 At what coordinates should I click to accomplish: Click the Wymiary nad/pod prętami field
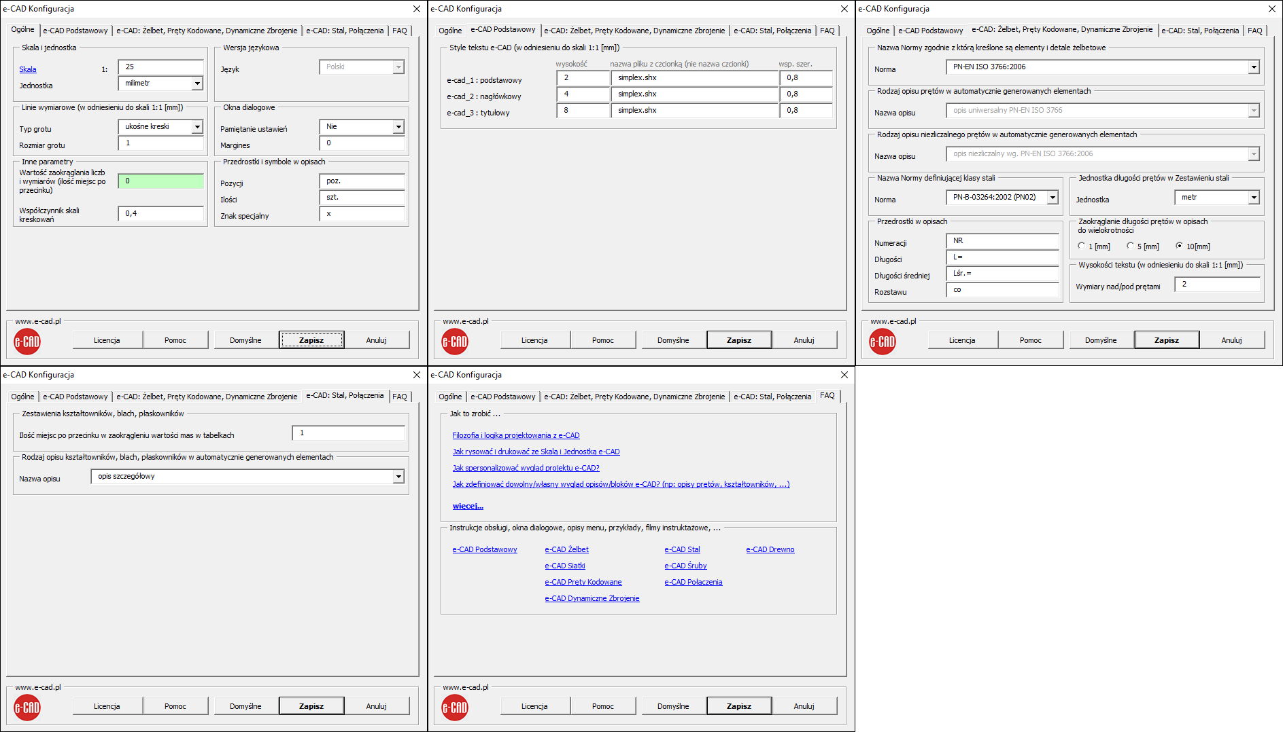click(x=1217, y=285)
